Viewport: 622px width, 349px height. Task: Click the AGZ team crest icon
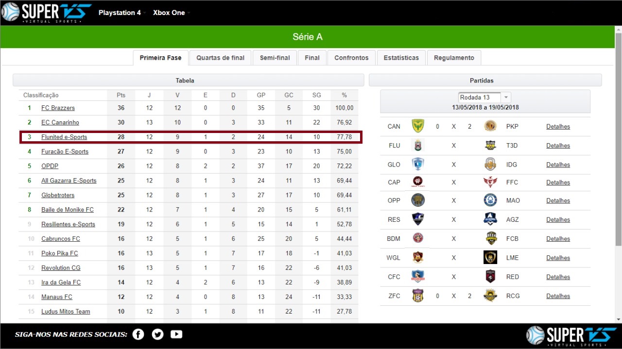(490, 219)
